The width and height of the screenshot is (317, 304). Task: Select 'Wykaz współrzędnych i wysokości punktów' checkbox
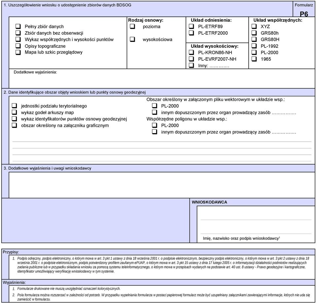[18, 39]
